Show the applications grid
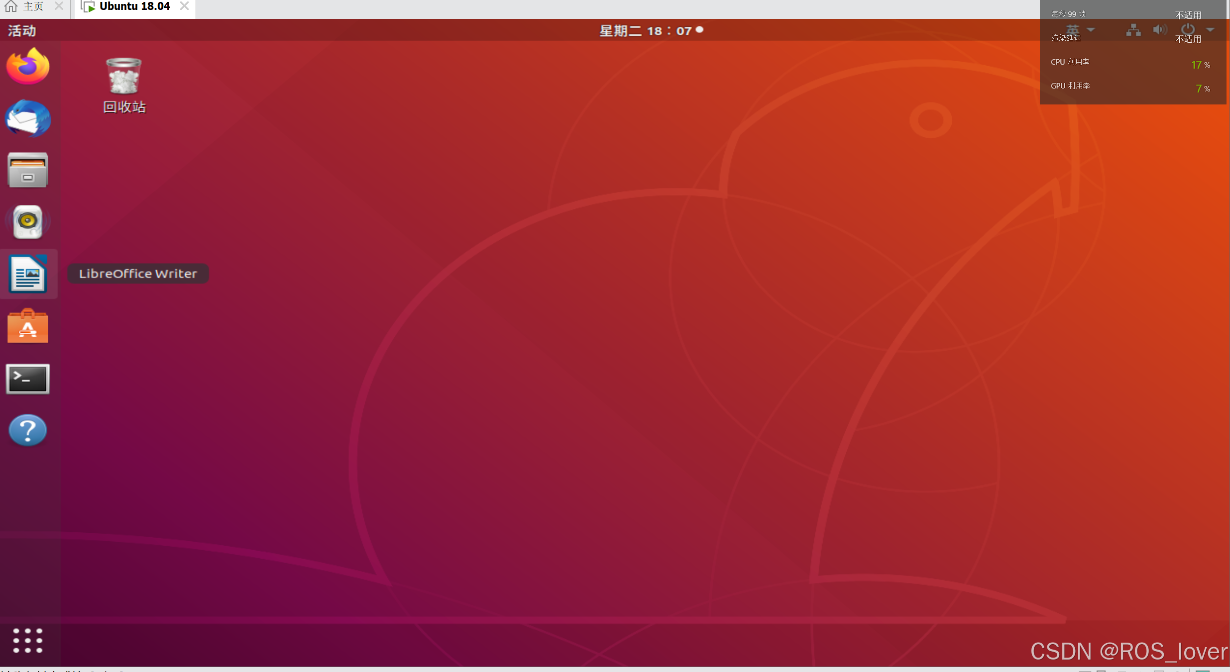The height and width of the screenshot is (672, 1230). coord(28,641)
